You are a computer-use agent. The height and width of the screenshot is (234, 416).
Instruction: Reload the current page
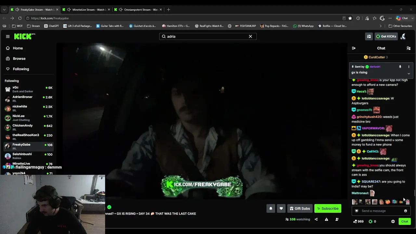(x=20, y=18)
